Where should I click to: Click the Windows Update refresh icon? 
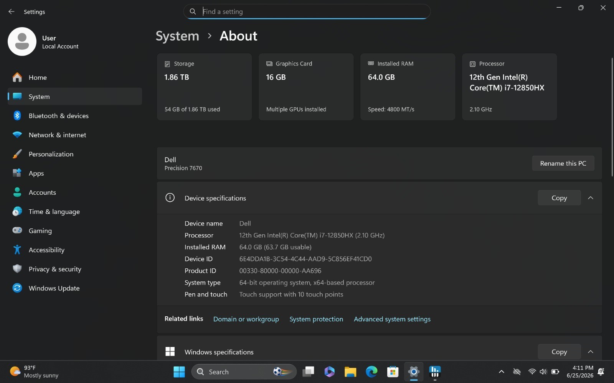[x=17, y=288]
